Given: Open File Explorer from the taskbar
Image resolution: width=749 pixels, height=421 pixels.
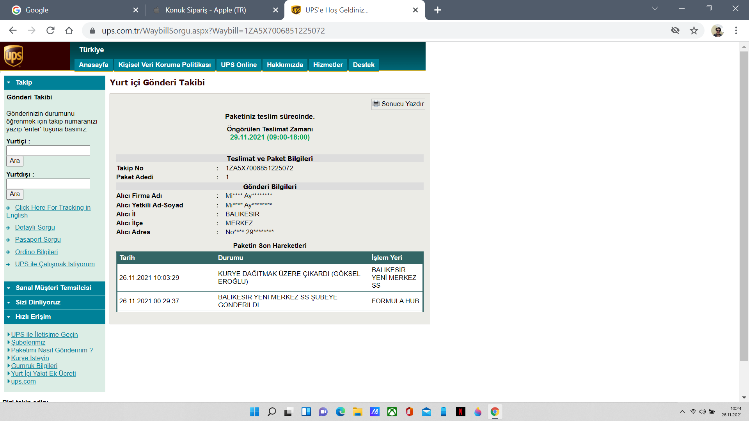Looking at the screenshot, I should click(358, 412).
